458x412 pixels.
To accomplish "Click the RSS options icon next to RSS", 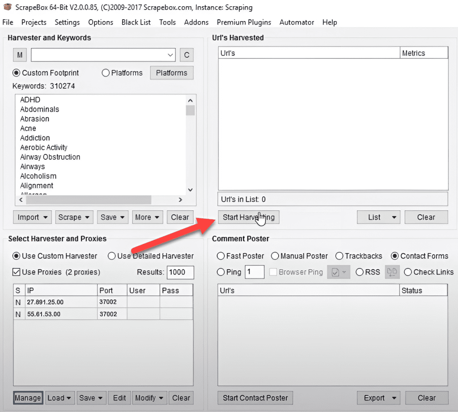I will coord(392,272).
